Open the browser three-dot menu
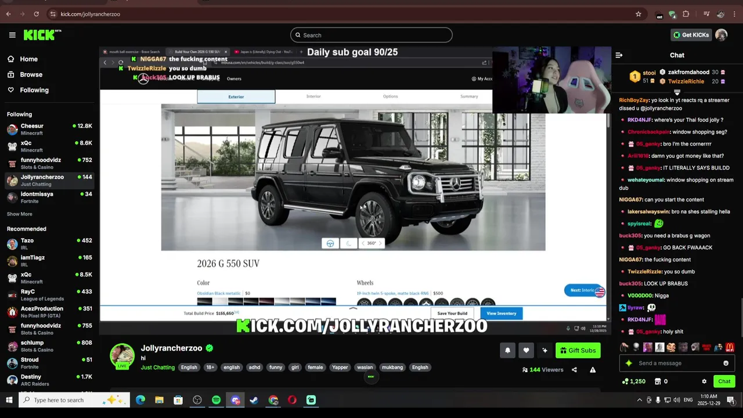This screenshot has width=743, height=418. [x=734, y=14]
